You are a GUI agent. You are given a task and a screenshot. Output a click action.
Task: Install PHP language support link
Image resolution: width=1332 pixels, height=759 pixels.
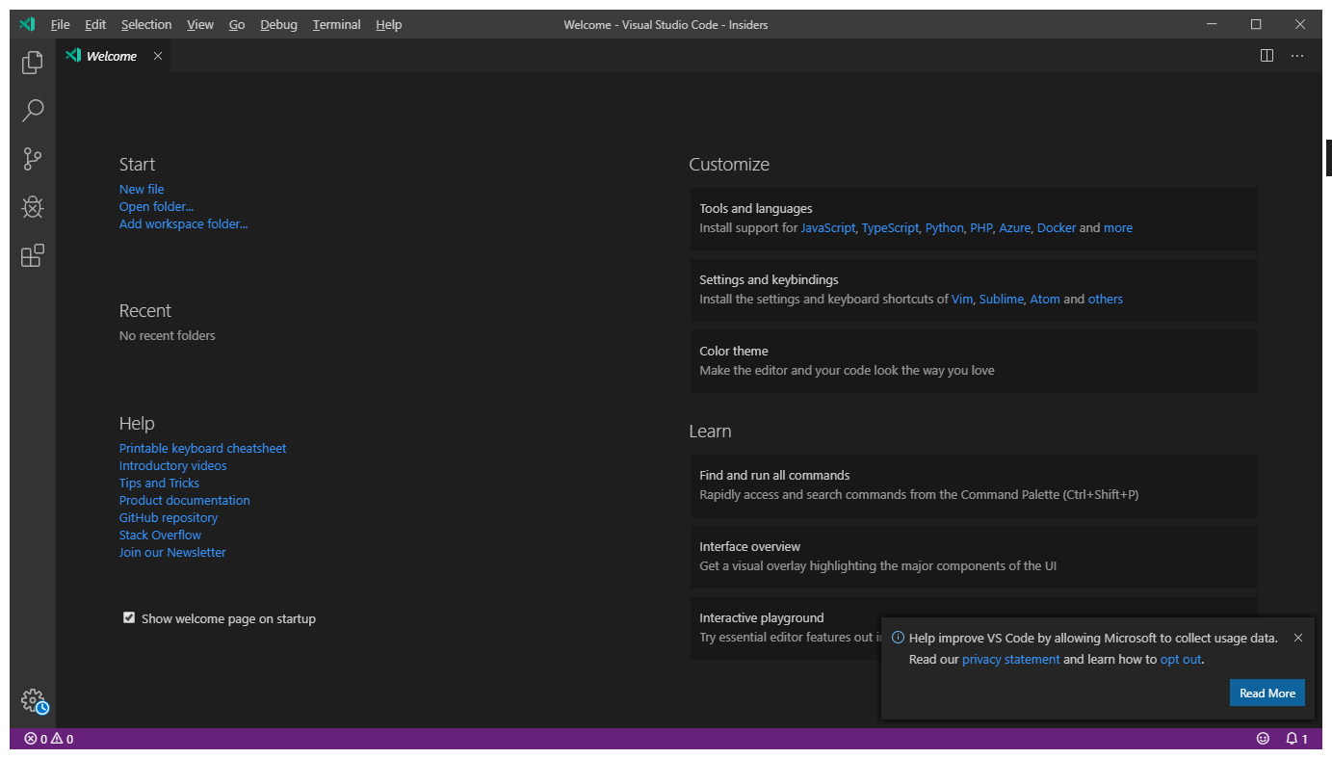click(981, 228)
